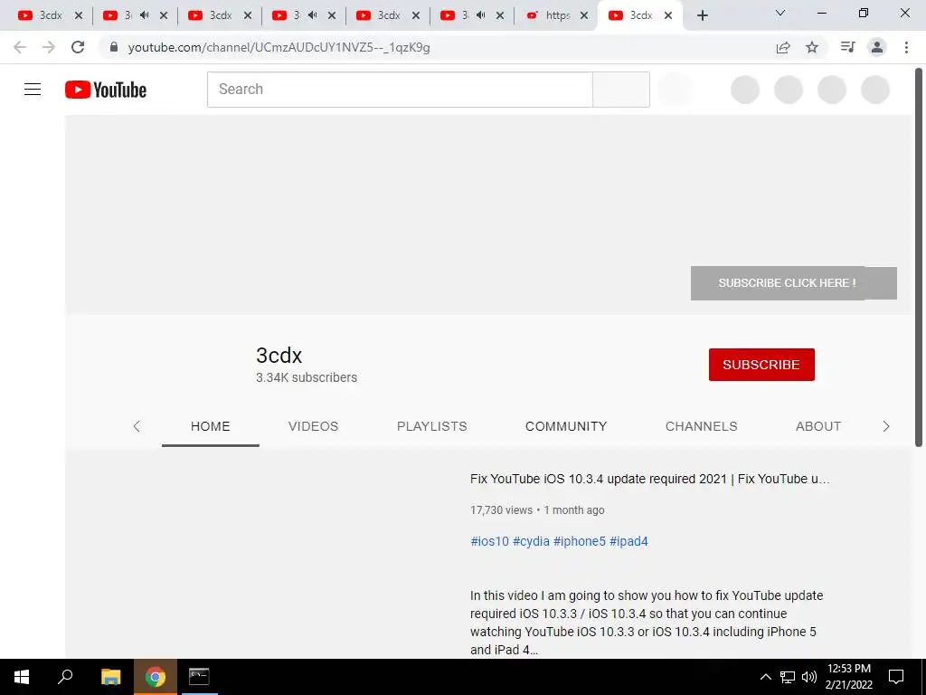Click the SUBSCRIBE CLICK HERE banner link
Screen dimensions: 926x695
click(x=794, y=283)
